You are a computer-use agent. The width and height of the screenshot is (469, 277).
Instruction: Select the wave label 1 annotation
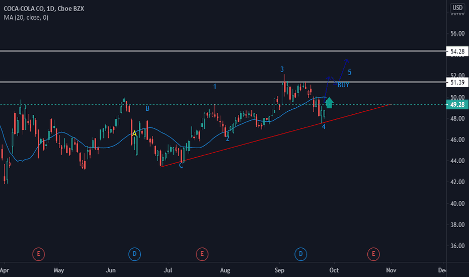[x=215, y=87]
